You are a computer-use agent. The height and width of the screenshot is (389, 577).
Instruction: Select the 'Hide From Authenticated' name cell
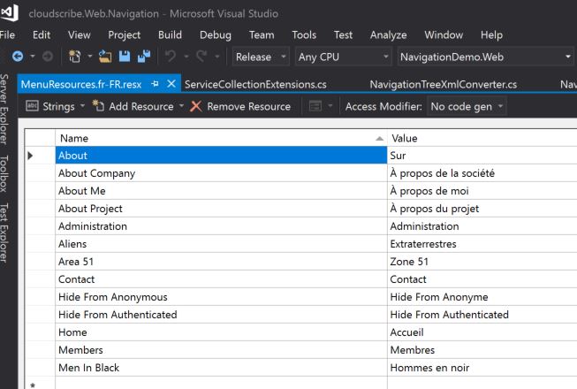click(221, 314)
